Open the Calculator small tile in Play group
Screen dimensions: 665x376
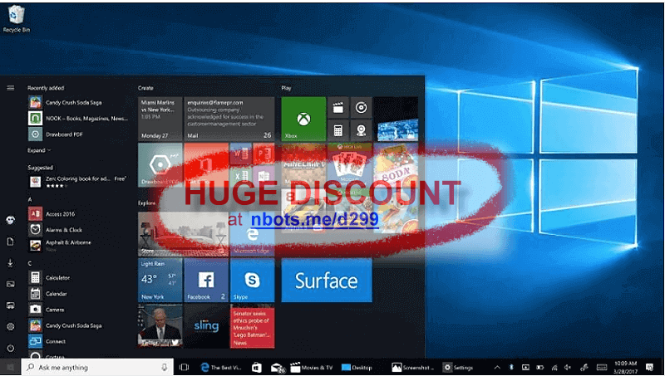tap(338, 130)
